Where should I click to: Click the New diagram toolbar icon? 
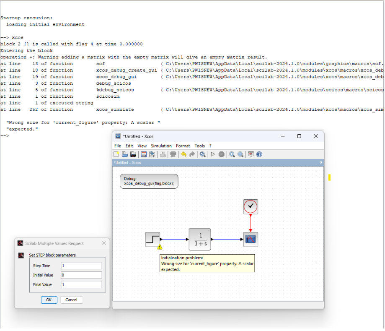pos(116,154)
